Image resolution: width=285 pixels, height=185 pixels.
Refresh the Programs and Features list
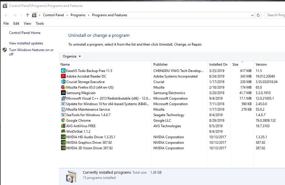tap(258, 15)
